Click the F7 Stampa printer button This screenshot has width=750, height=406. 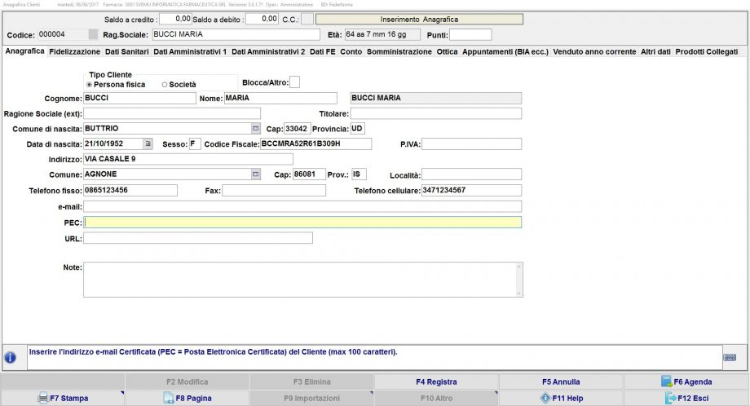point(63,398)
